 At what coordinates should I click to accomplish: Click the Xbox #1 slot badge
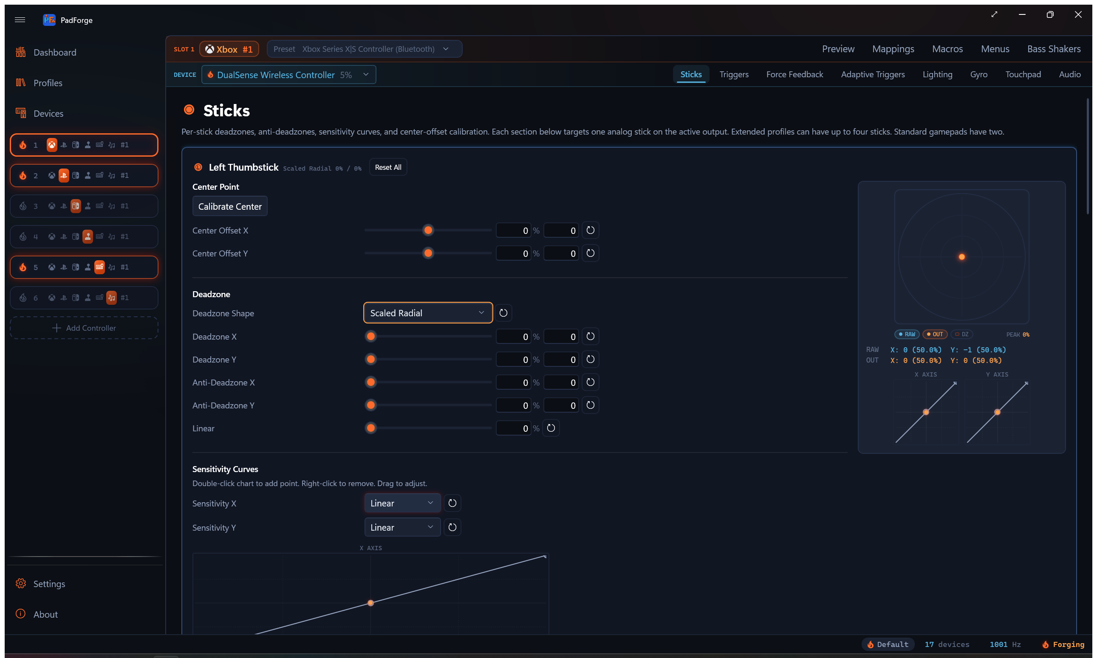[x=229, y=49]
